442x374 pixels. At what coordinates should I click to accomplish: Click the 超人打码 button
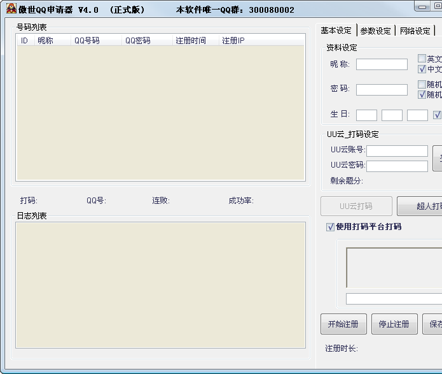click(420, 206)
